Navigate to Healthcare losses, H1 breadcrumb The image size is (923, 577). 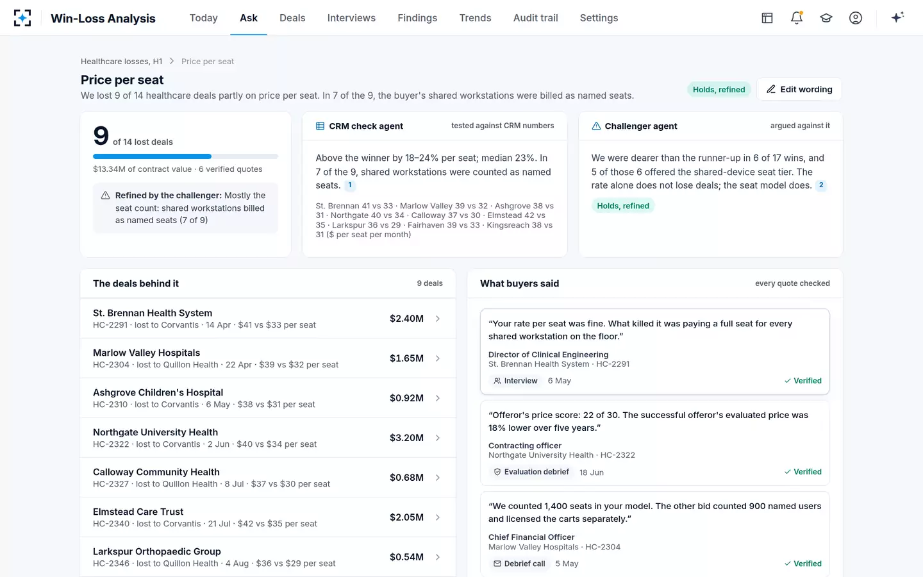[x=121, y=62]
